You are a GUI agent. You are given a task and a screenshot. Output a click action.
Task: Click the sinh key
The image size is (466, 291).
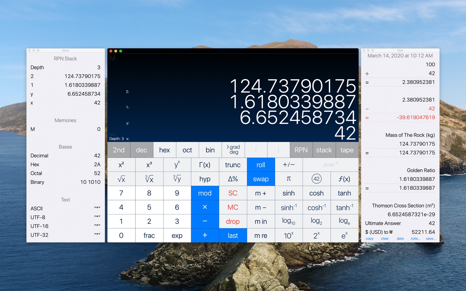click(x=289, y=193)
